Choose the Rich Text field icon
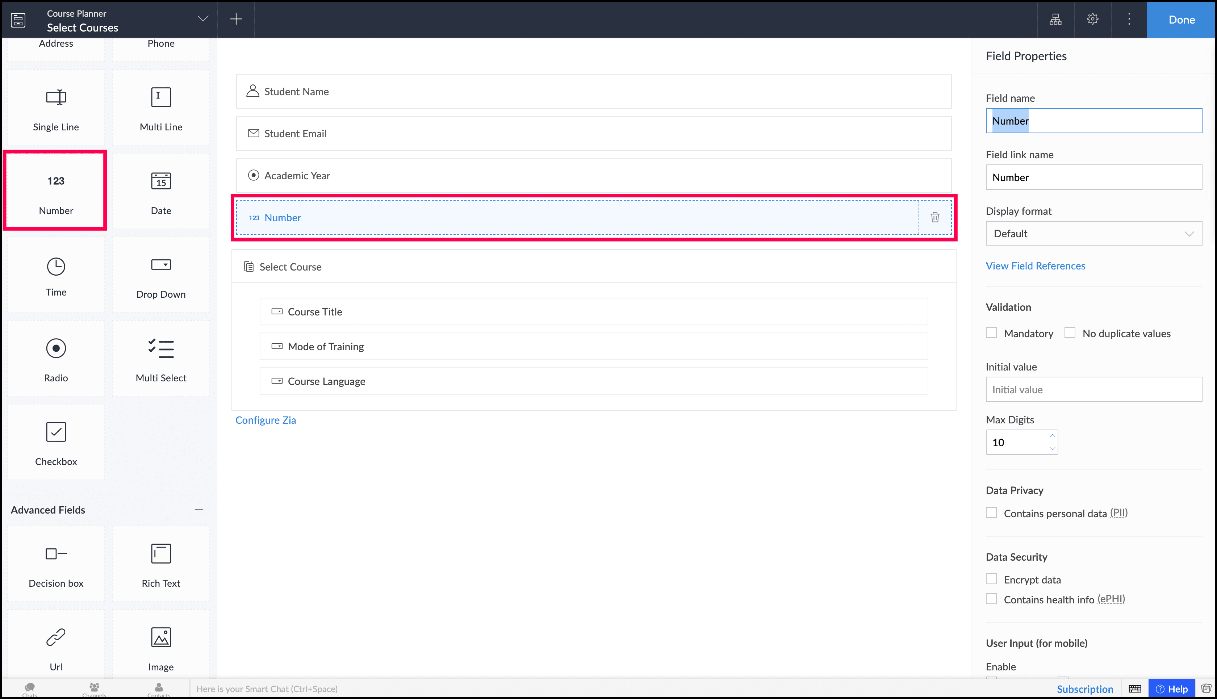The image size is (1217, 699). pyautogui.click(x=161, y=554)
